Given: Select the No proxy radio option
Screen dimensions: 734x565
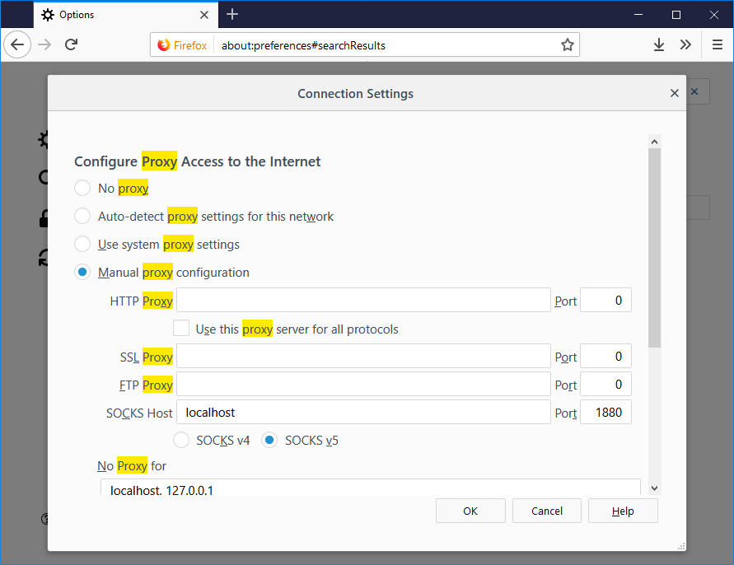Looking at the screenshot, I should [82, 188].
